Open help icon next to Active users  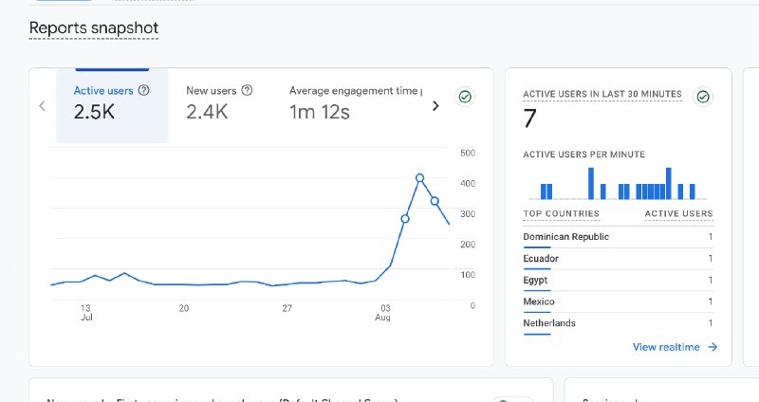[x=144, y=90]
